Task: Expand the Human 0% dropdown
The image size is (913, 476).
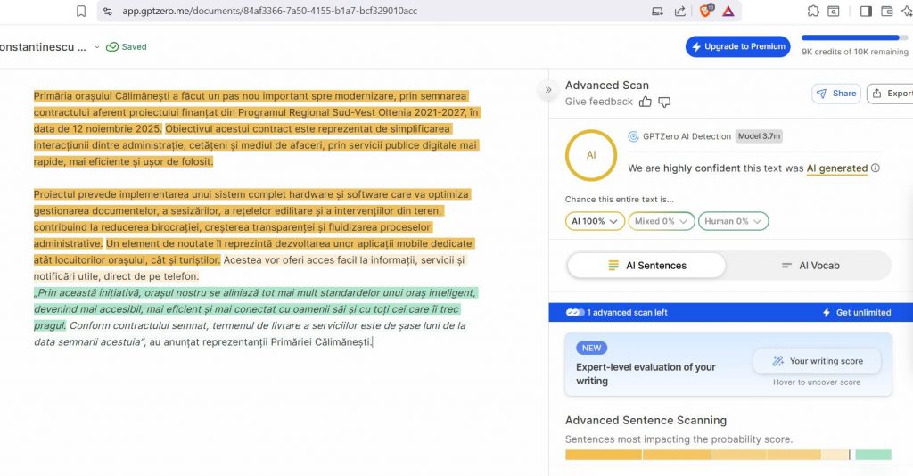Action: 733,221
